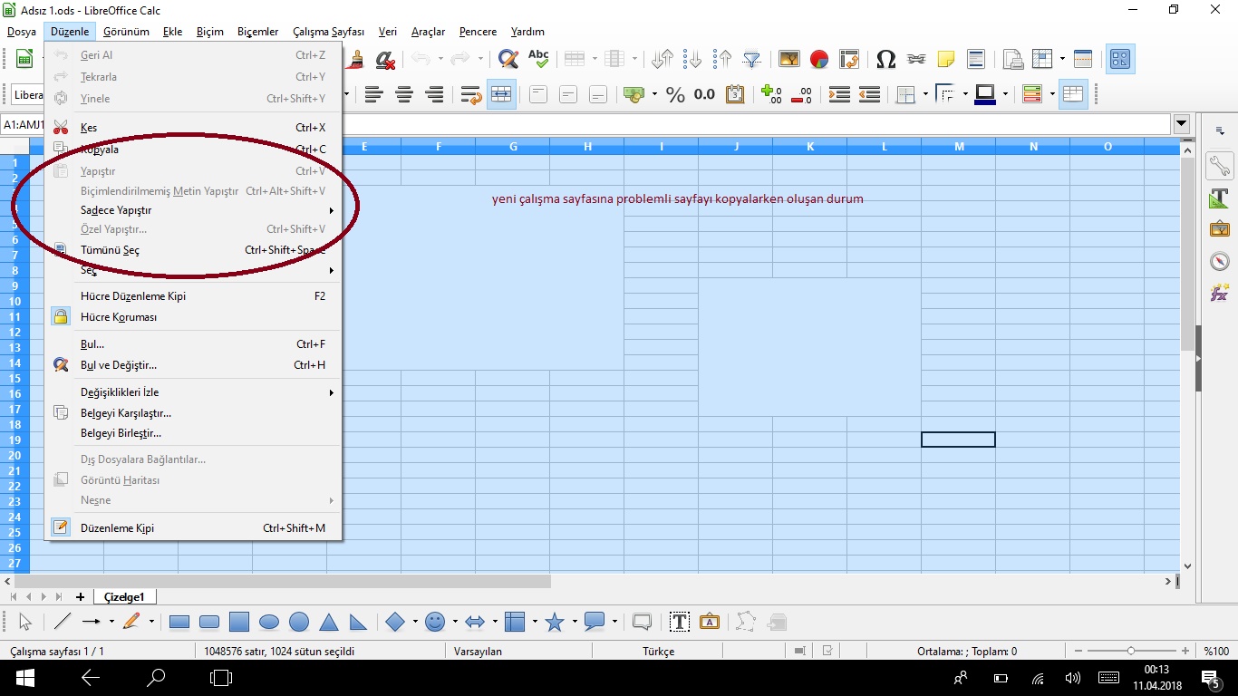Click the zoom in plus button
The height and width of the screenshot is (696, 1238).
[1185, 651]
